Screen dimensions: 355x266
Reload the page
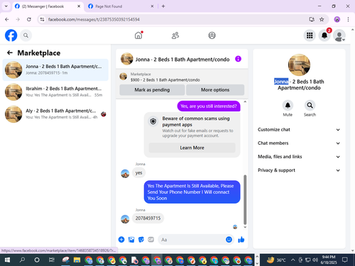pyautogui.click(x=29, y=19)
